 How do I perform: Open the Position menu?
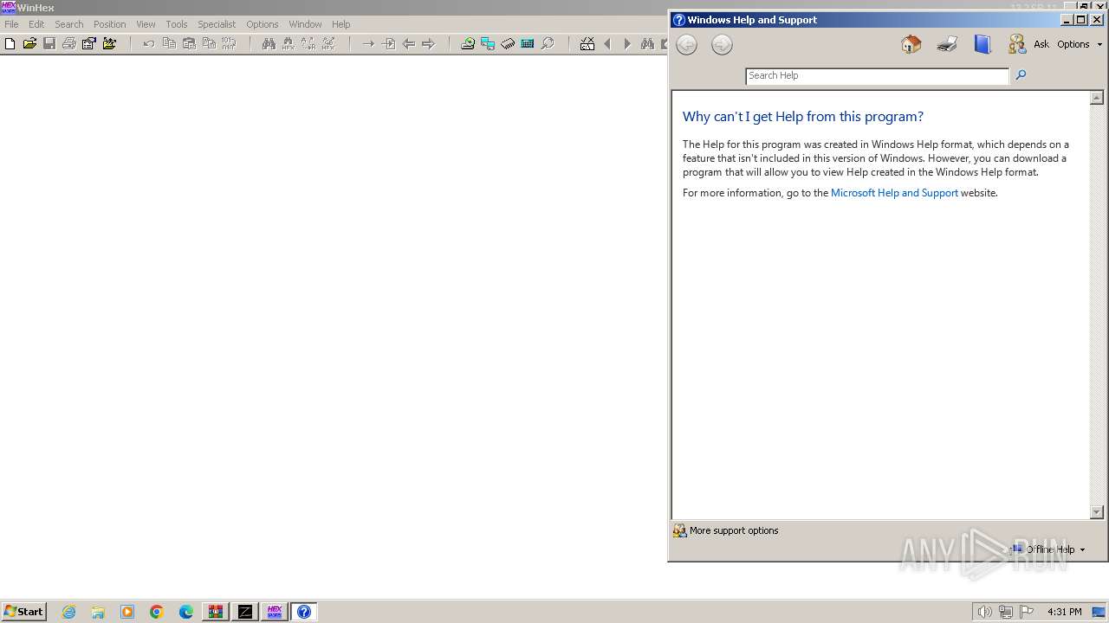click(x=109, y=24)
